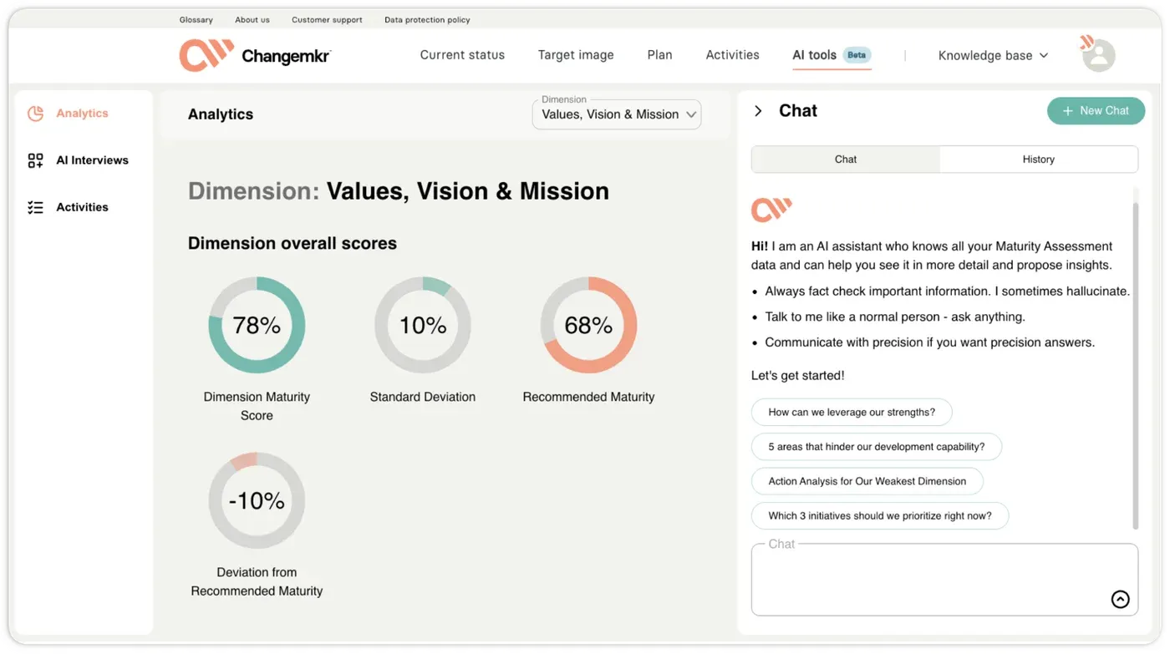Screen dimensions: 1170x654
Task: Ask 'How can we leverage our strengths?'
Action: pos(852,413)
